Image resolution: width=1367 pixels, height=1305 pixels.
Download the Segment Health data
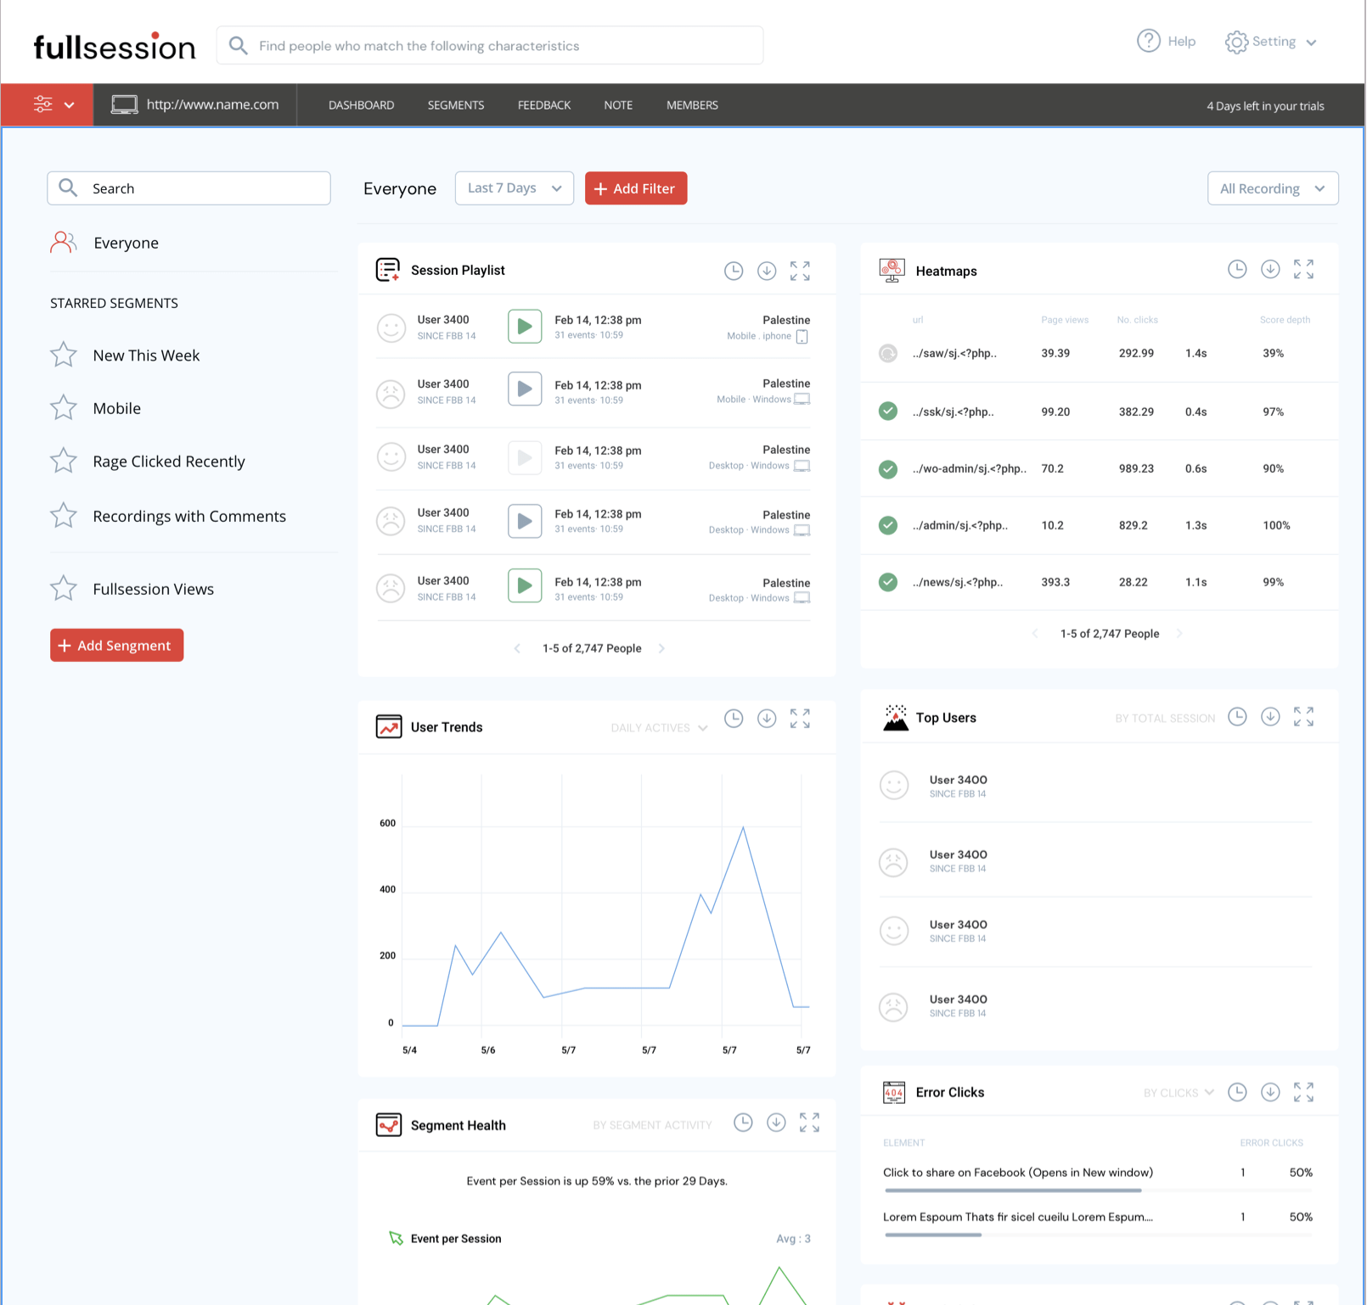point(776,1123)
